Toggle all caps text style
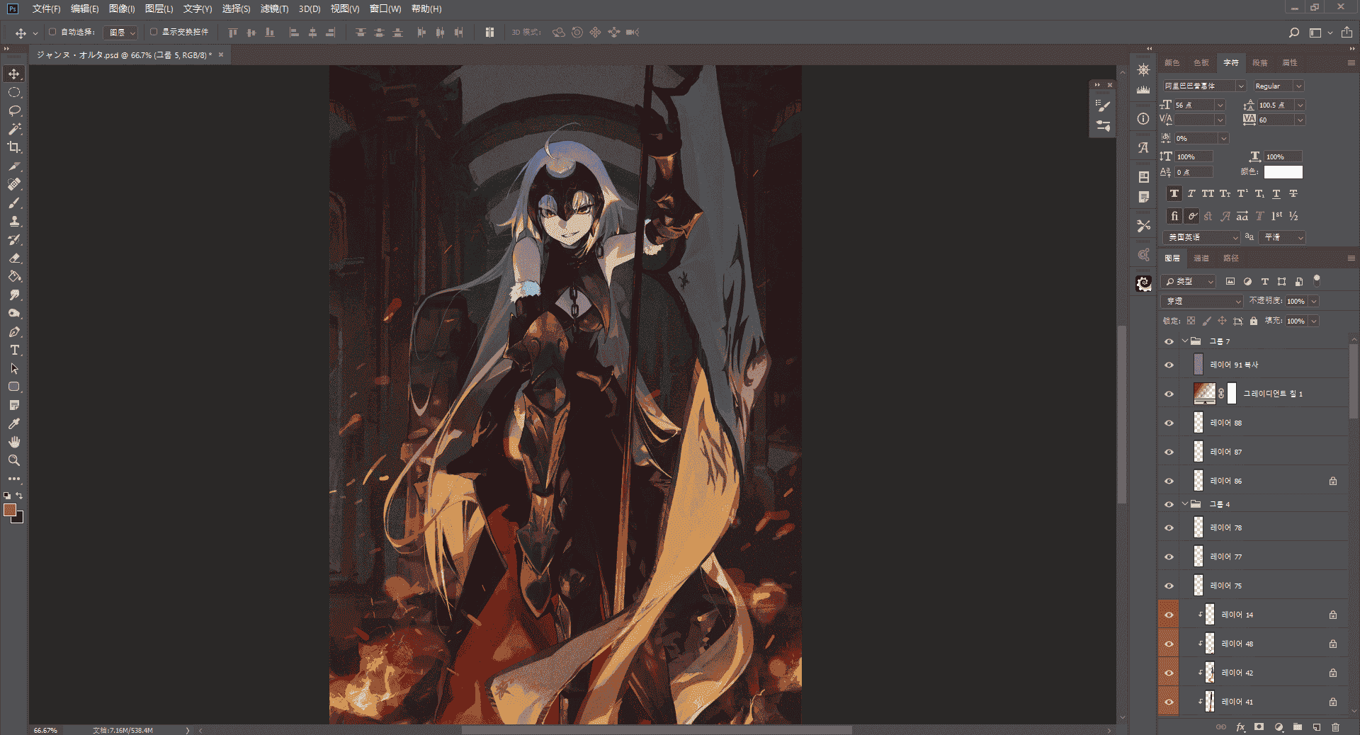1360x735 pixels. pyautogui.click(x=1208, y=194)
